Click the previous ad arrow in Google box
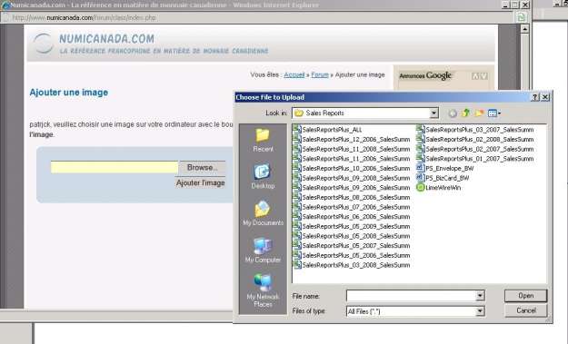Screen dimensions: 568x344 (475, 76)
